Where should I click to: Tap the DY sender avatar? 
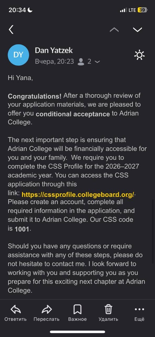18,55
